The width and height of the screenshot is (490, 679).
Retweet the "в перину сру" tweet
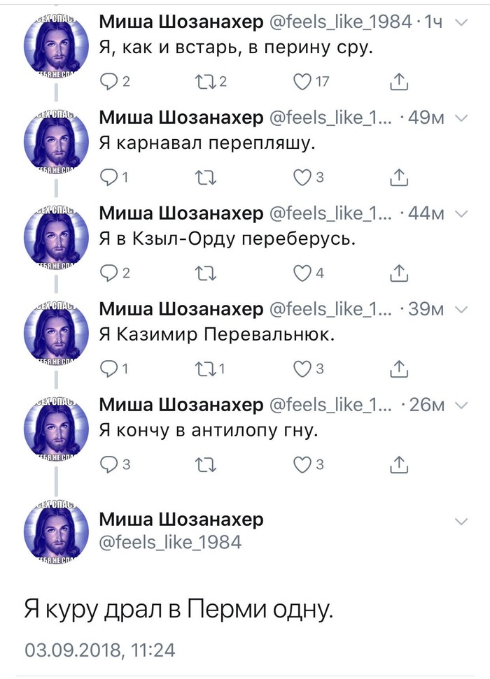click(206, 82)
